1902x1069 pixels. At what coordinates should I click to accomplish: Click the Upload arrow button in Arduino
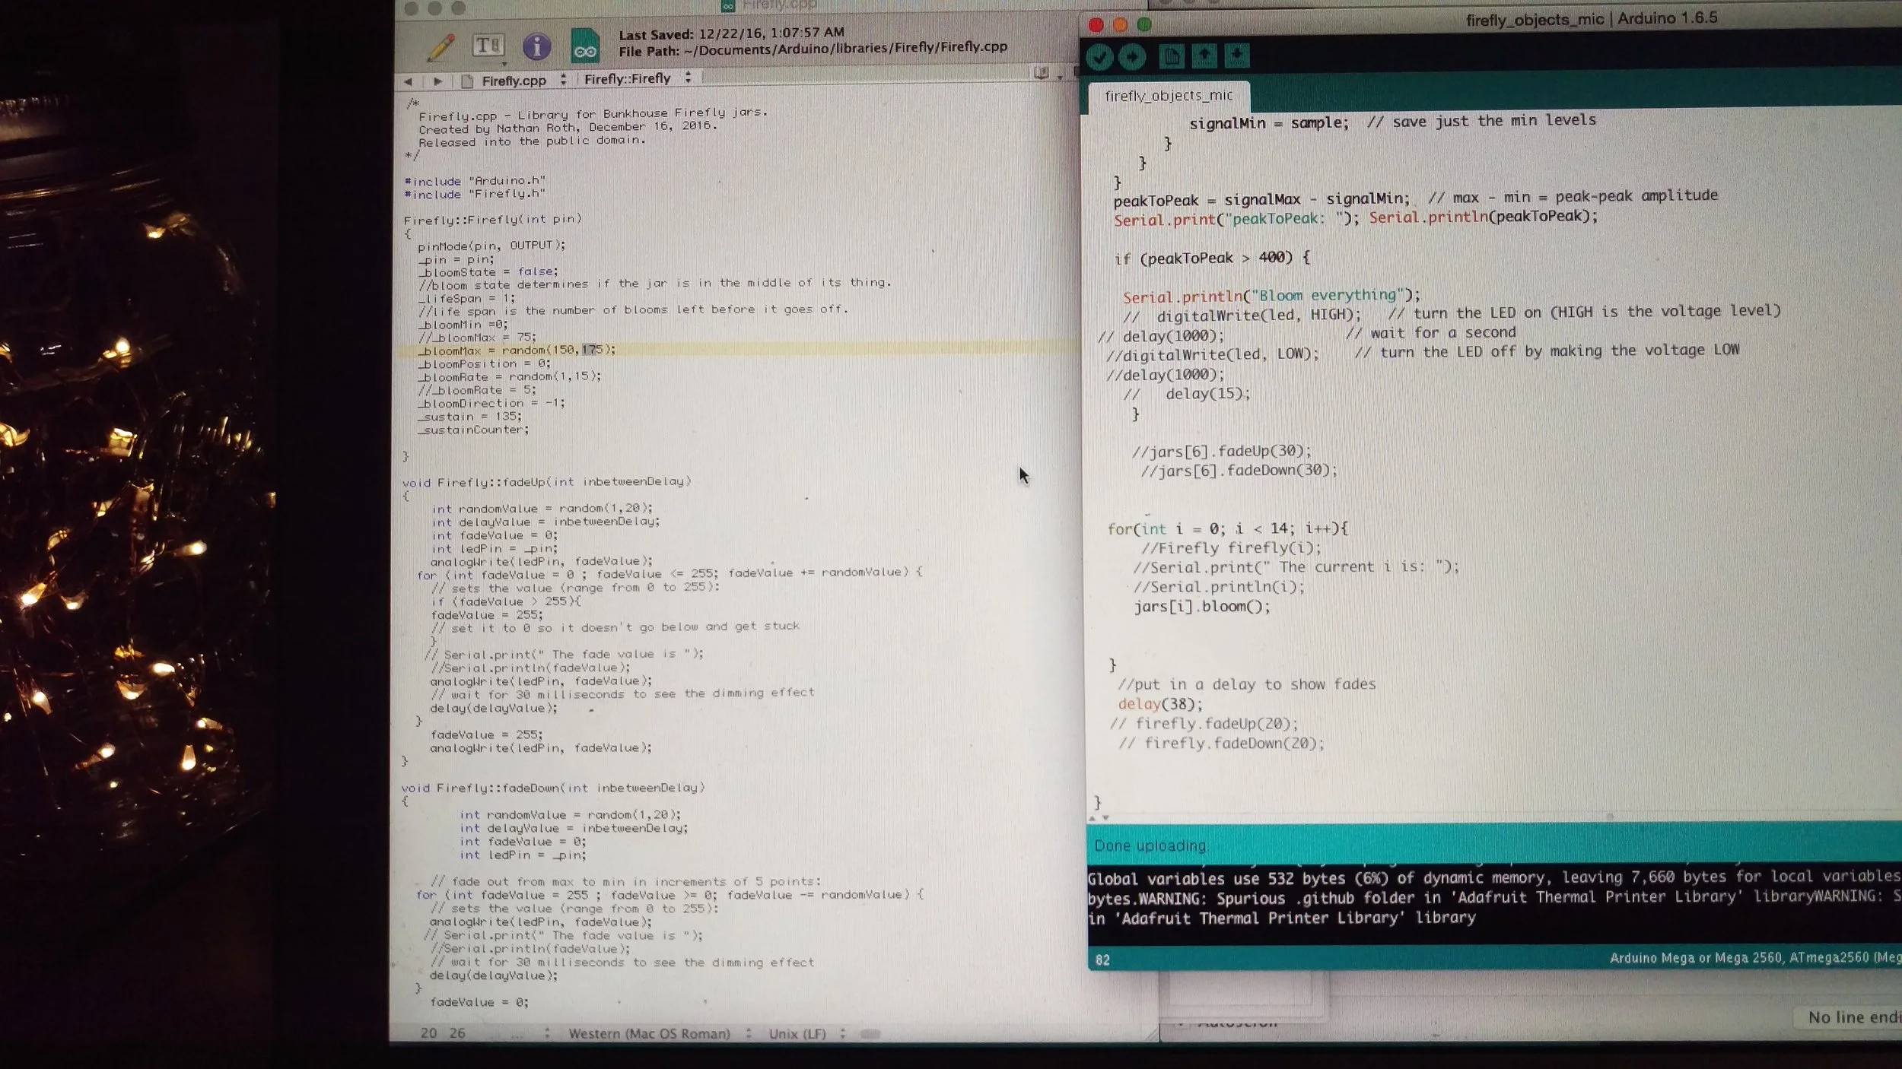(1132, 57)
